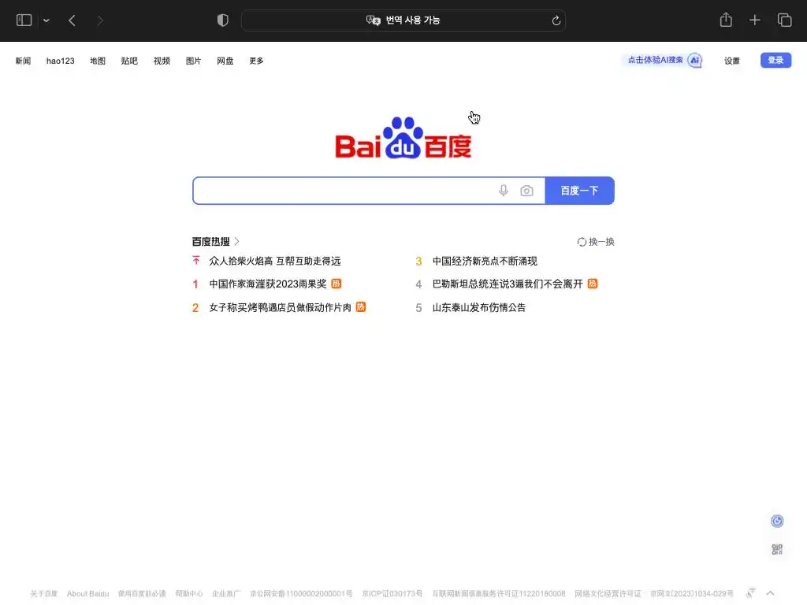807x605 pixels.
Task: Click the translate icon in address bar
Action: click(373, 20)
